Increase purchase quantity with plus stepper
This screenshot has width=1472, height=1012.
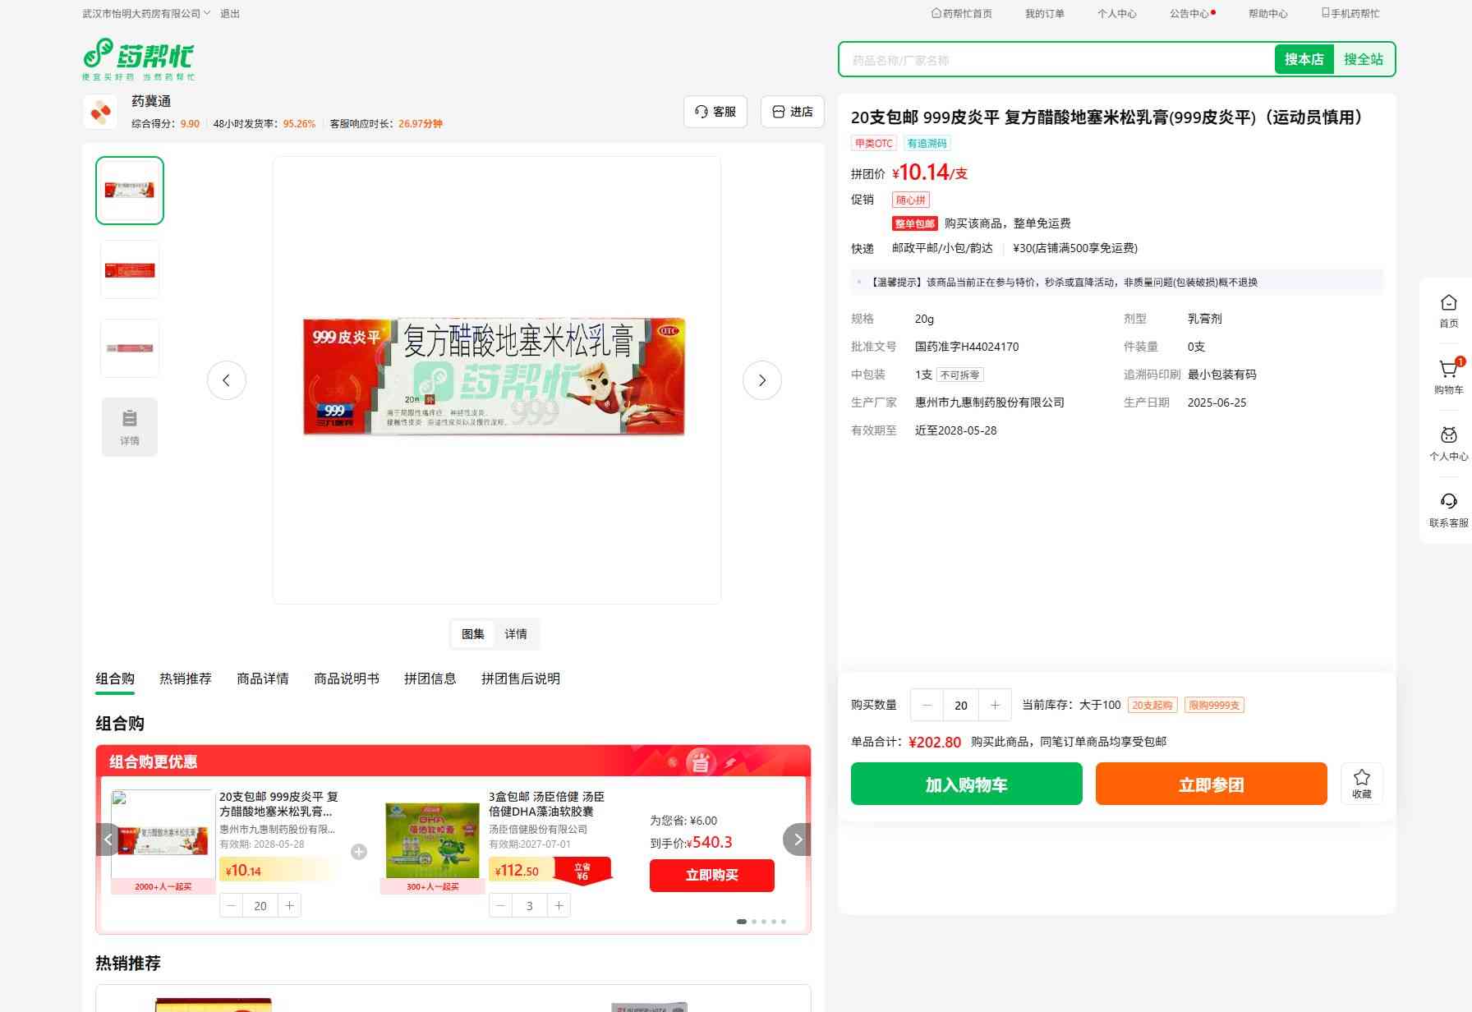(x=995, y=705)
